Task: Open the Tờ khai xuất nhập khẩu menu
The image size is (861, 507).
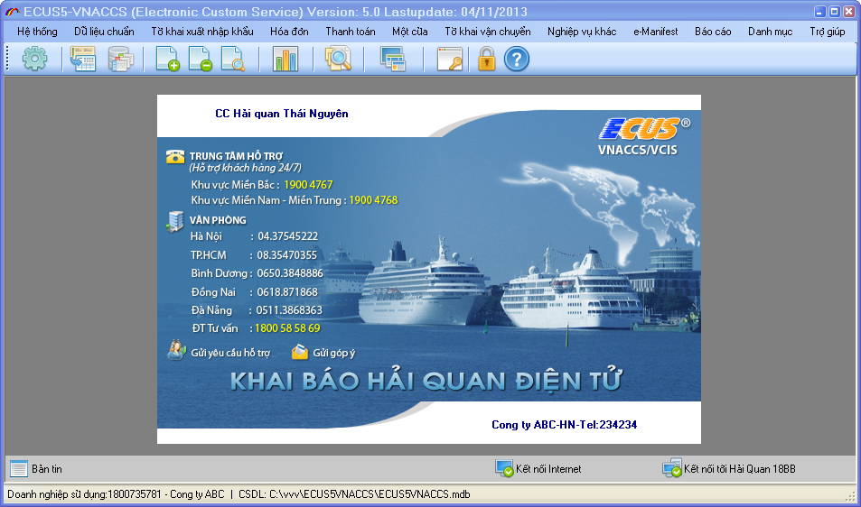Action: point(202,32)
